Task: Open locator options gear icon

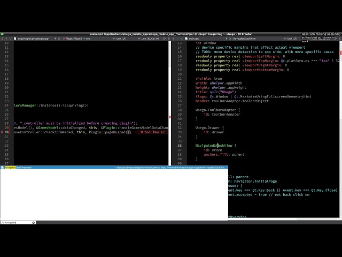Action: 34,223
